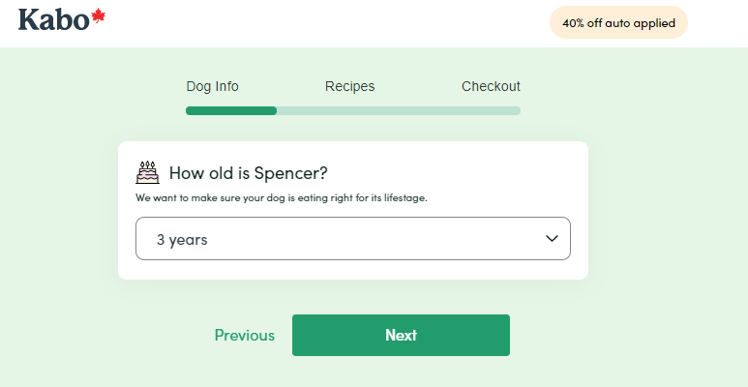Image resolution: width=748 pixels, height=387 pixels.
Task: Click the "How old is Spencer?" heading
Action: click(248, 173)
